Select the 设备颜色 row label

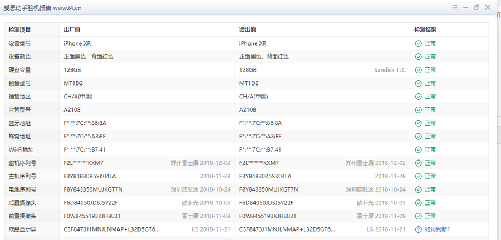pyautogui.click(x=20, y=57)
